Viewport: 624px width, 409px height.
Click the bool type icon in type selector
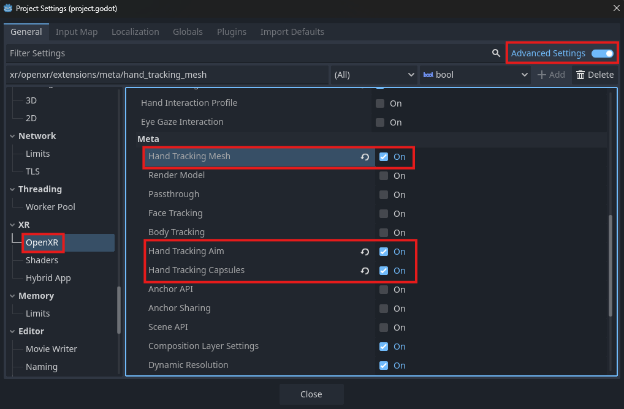428,75
